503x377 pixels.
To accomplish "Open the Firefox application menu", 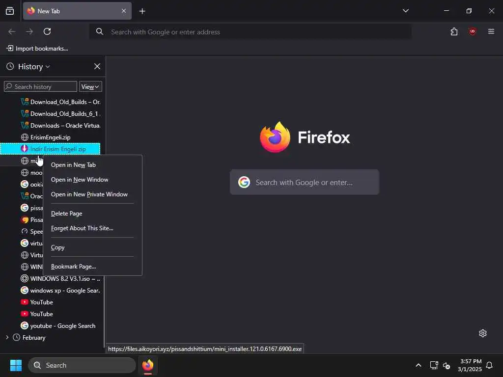I will pos(491,31).
